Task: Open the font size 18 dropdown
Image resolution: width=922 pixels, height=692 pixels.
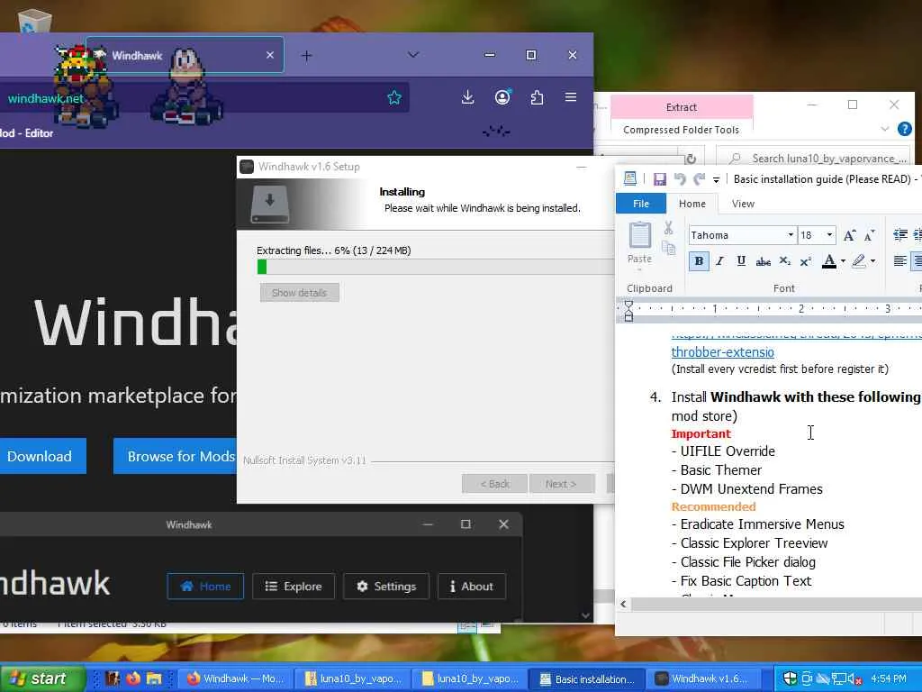Action: (x=829, y=235)
